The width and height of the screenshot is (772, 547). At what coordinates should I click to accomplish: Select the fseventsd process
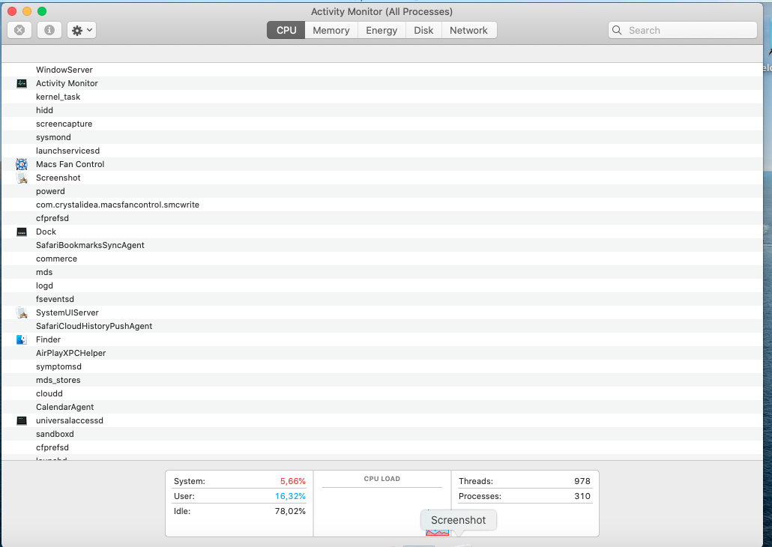point(55,299)
